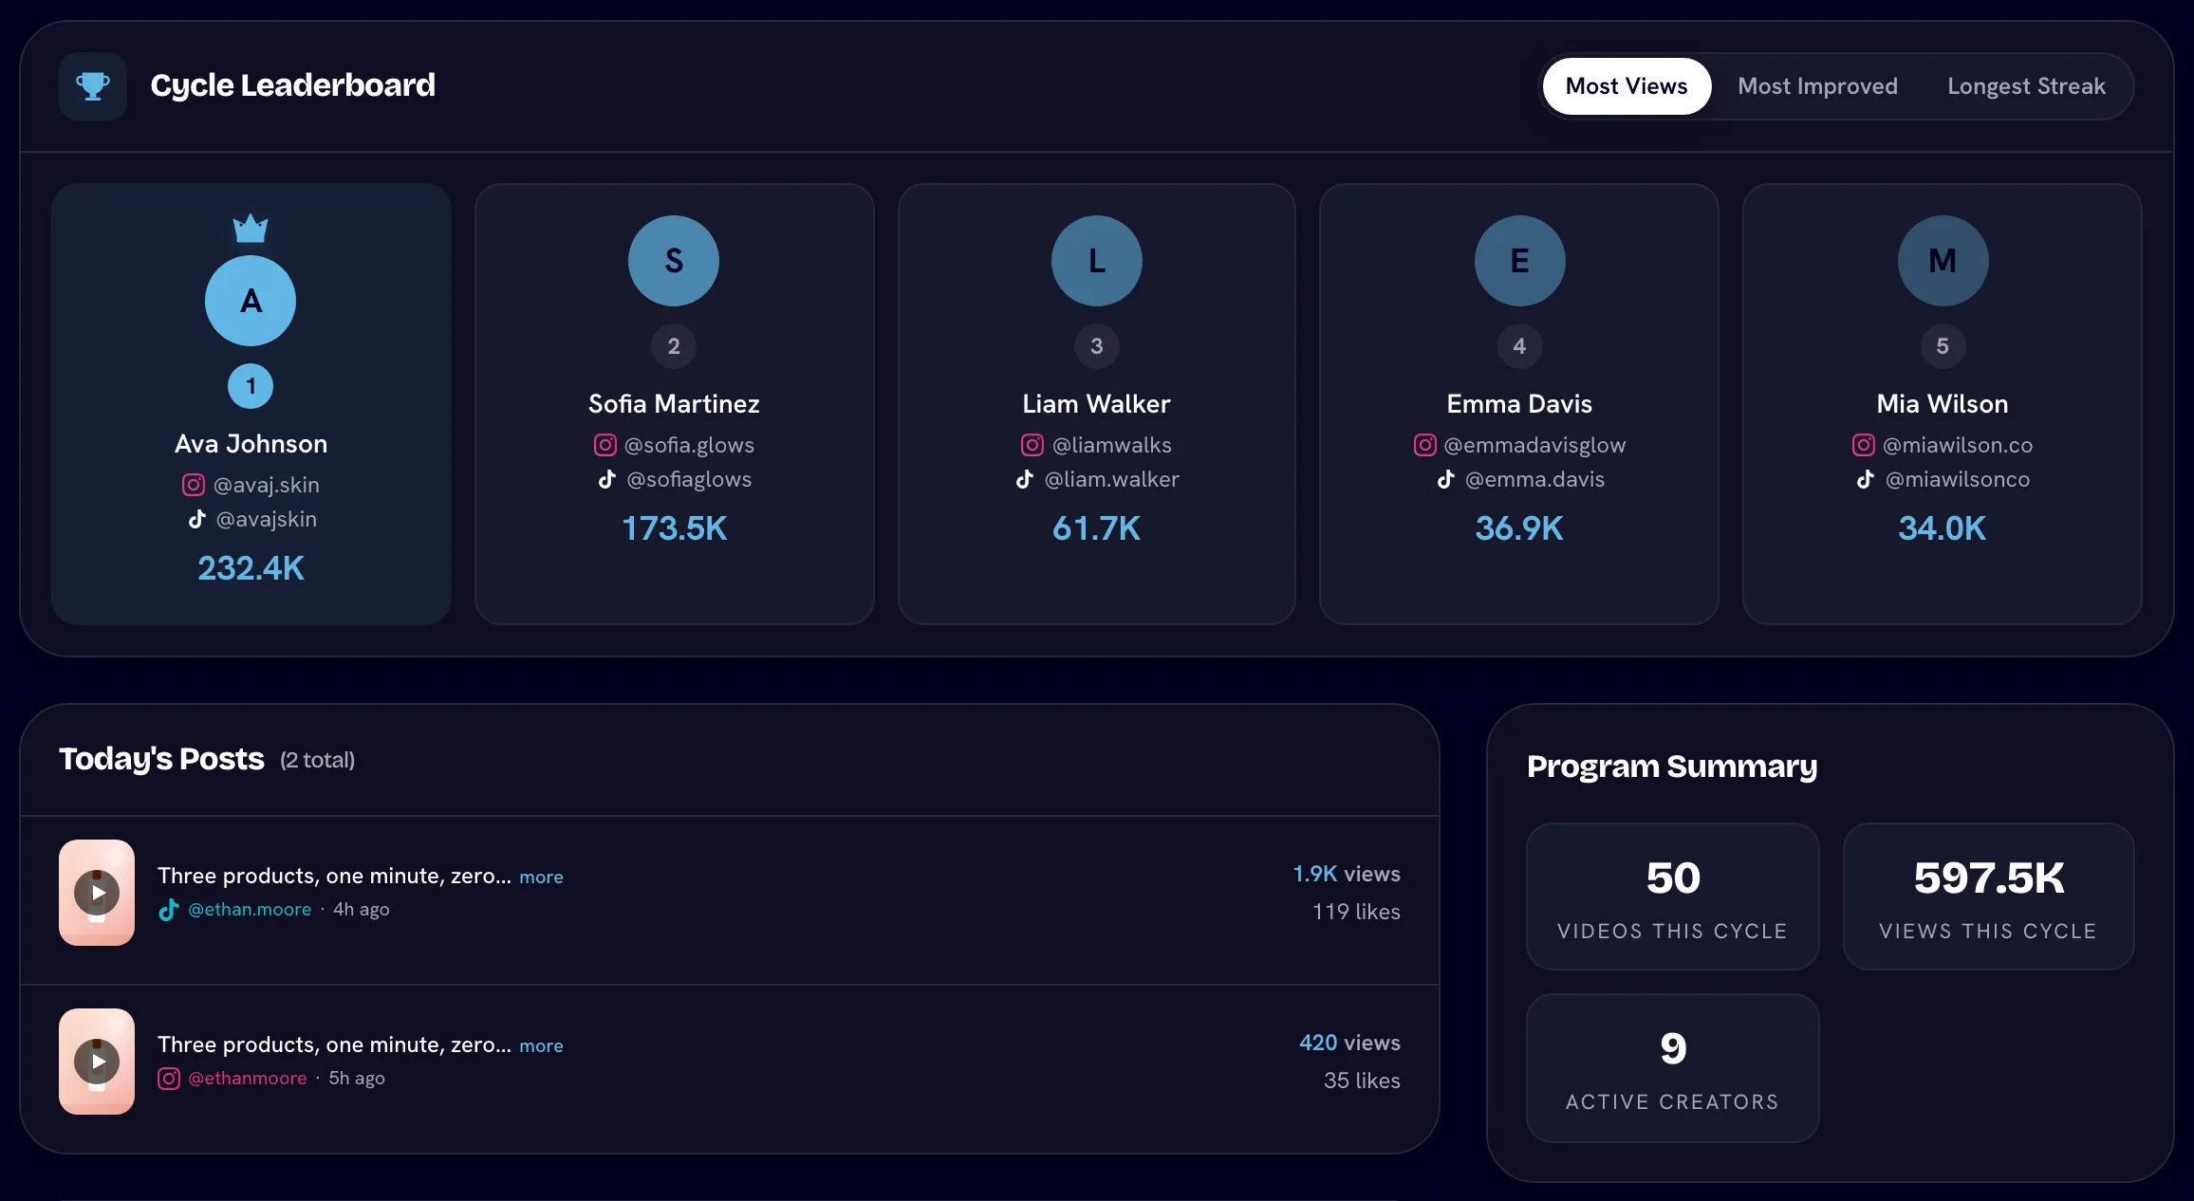Select the Emma Davis name
Screen dimensions: 2194x1201
[x=1519, y=404]
